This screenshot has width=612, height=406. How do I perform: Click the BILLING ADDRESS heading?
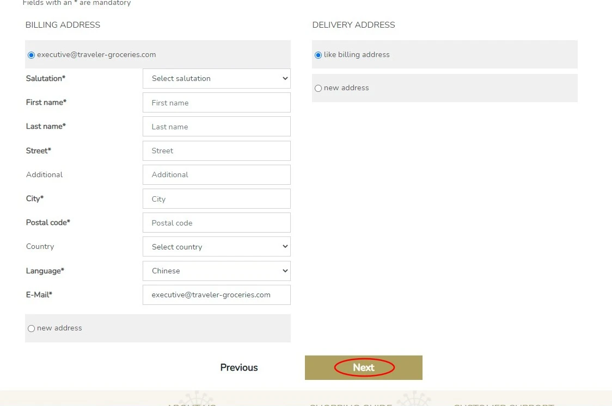(x=63, y=25)
